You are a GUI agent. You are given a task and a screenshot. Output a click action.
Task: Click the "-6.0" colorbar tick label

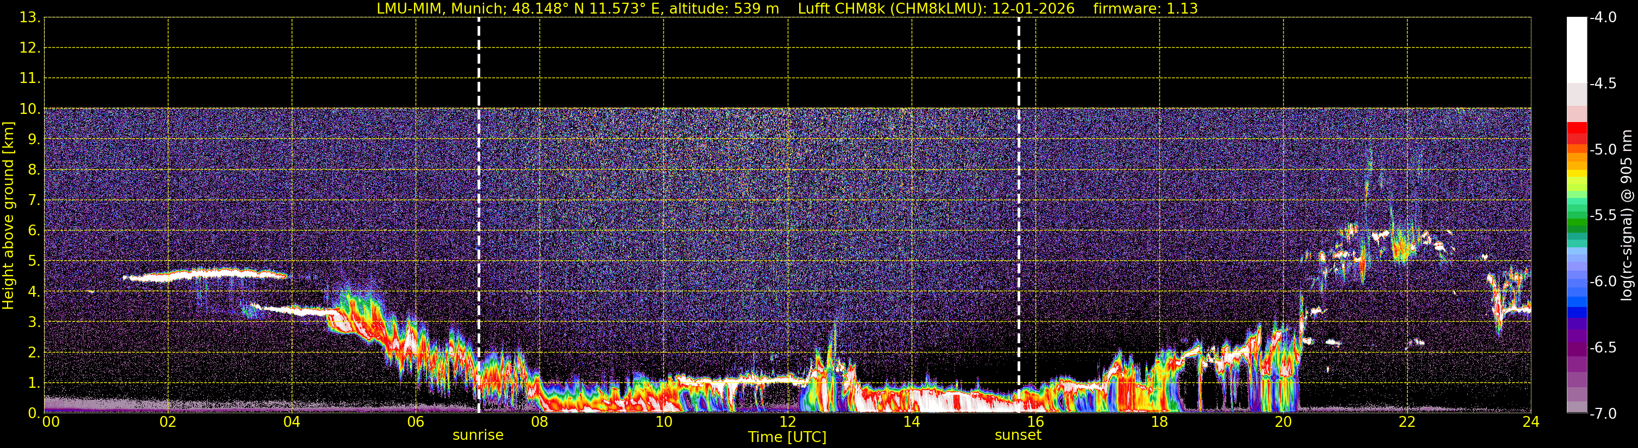click(x=1603, y=281)
